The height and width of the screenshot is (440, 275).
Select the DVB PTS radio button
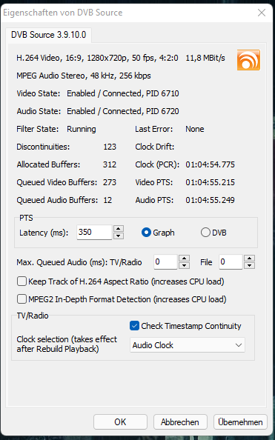[205, 233]
